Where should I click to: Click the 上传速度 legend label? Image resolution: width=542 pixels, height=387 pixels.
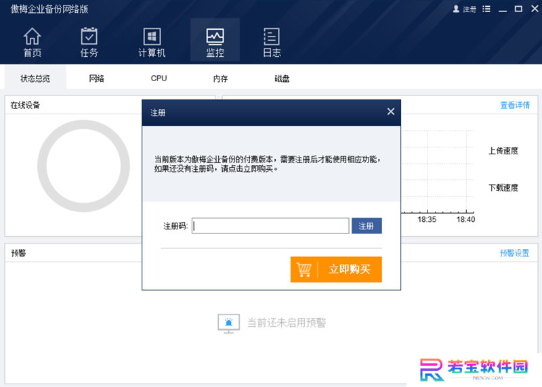(x=503, y=151)
